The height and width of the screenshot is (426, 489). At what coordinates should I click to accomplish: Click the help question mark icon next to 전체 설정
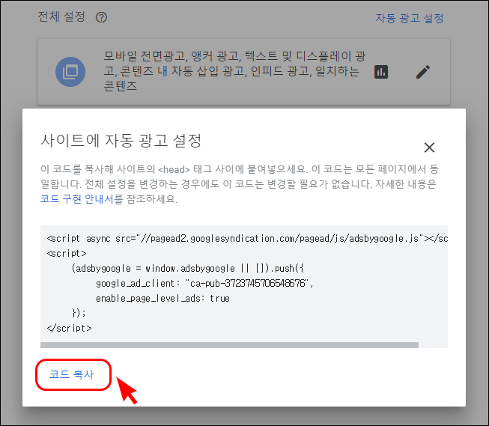[x=101, y=17]
